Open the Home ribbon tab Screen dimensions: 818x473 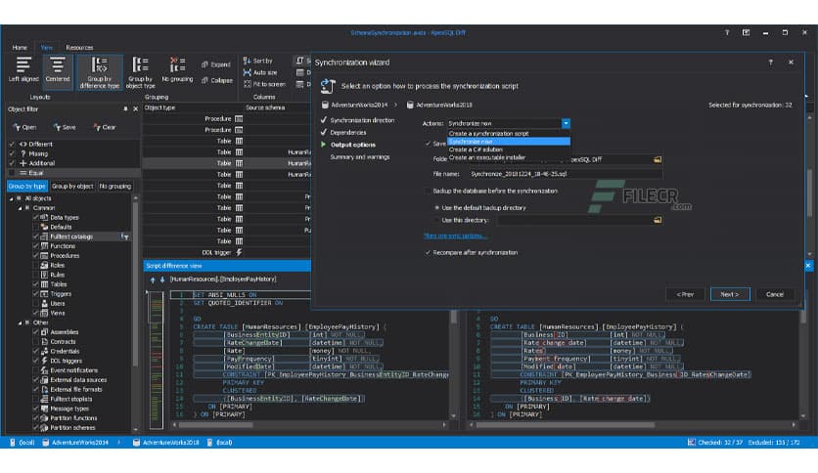click(20, 48)
